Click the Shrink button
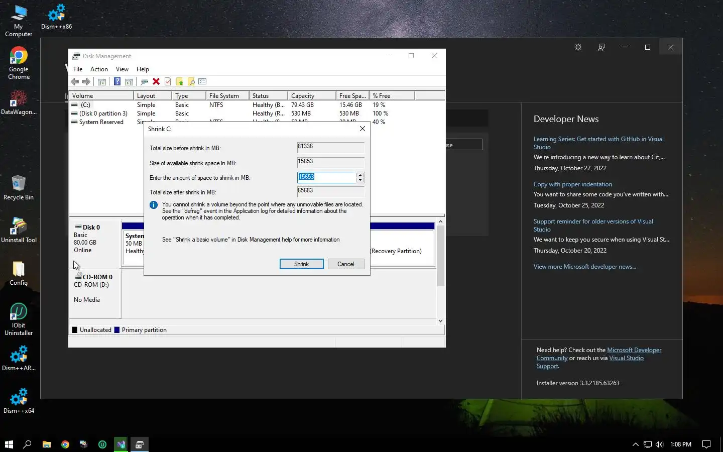 coord(301,264)
